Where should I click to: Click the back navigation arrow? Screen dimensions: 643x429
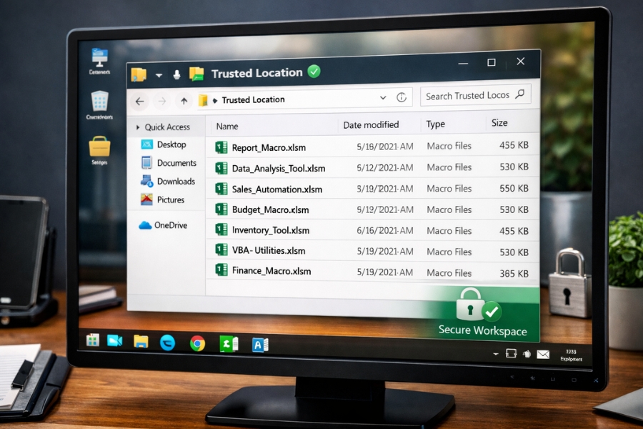pos(141,100)
